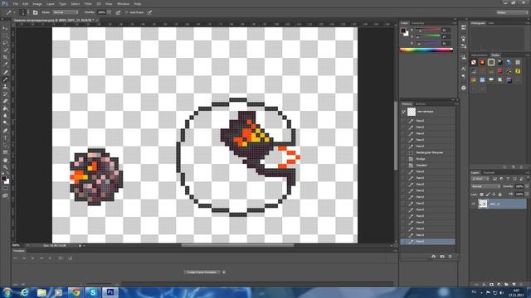The image size is (531, 298).
Task: Select the History Brush tool
Action: point(5,94)
